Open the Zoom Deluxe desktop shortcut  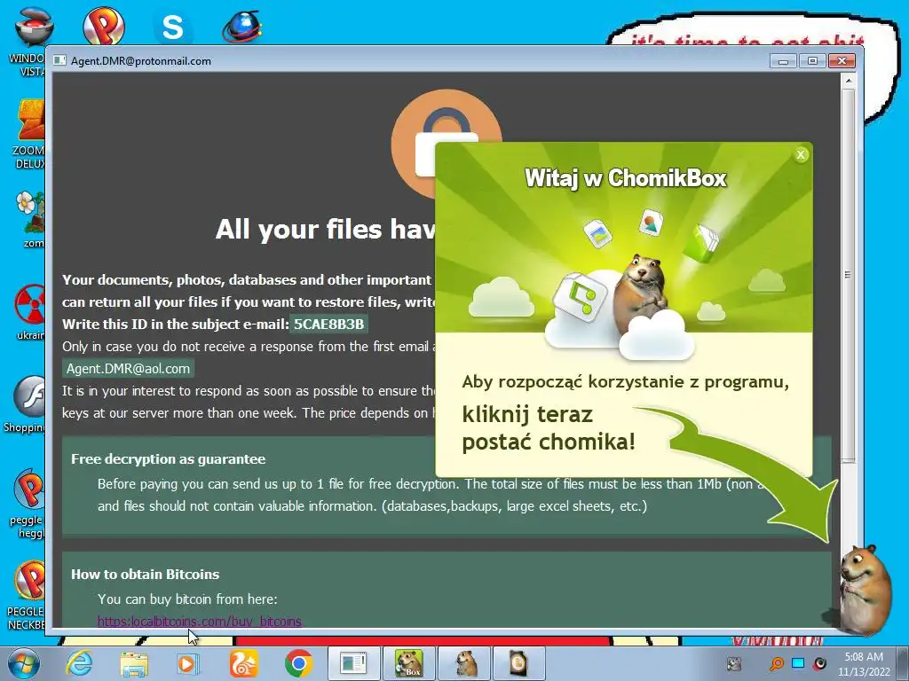pyautogui.click(x=31, y=135)
